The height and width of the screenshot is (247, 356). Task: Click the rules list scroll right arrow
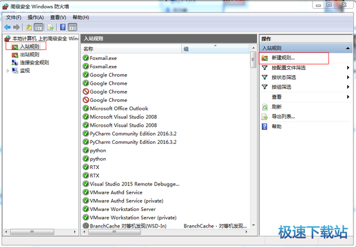246,232
